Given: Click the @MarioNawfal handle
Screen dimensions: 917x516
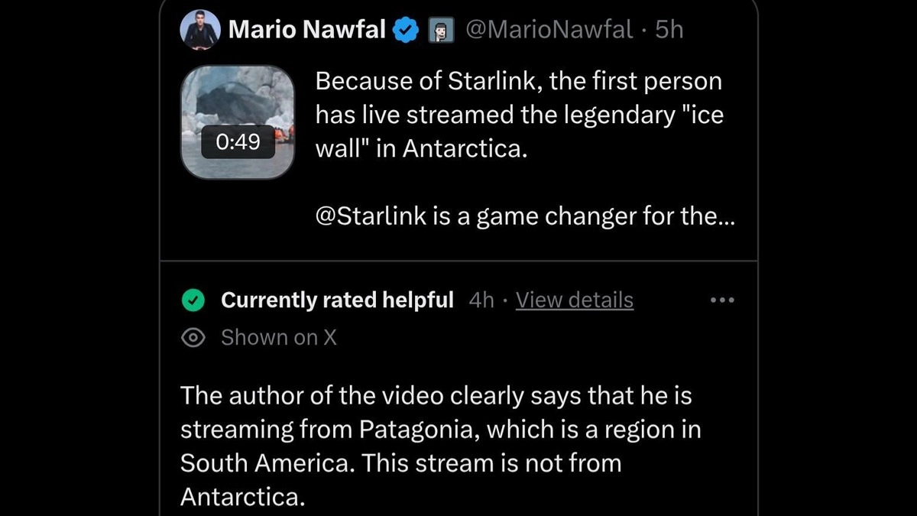Looking at the screenshot, I should [x=549, y=30].
